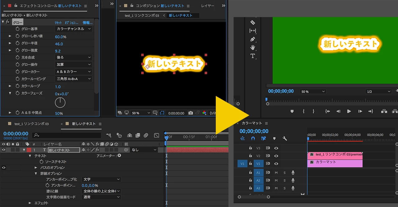
Task: Toggle sync lock for the A1 track
Action: tap(268, 173)
